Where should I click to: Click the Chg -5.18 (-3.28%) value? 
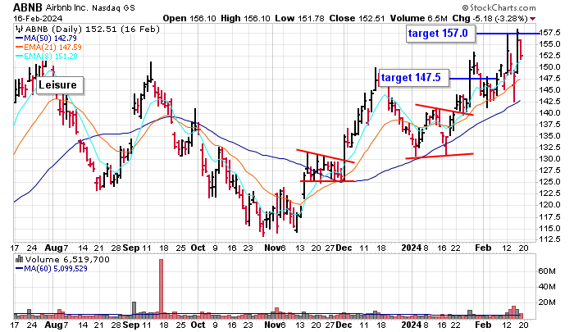490,18
